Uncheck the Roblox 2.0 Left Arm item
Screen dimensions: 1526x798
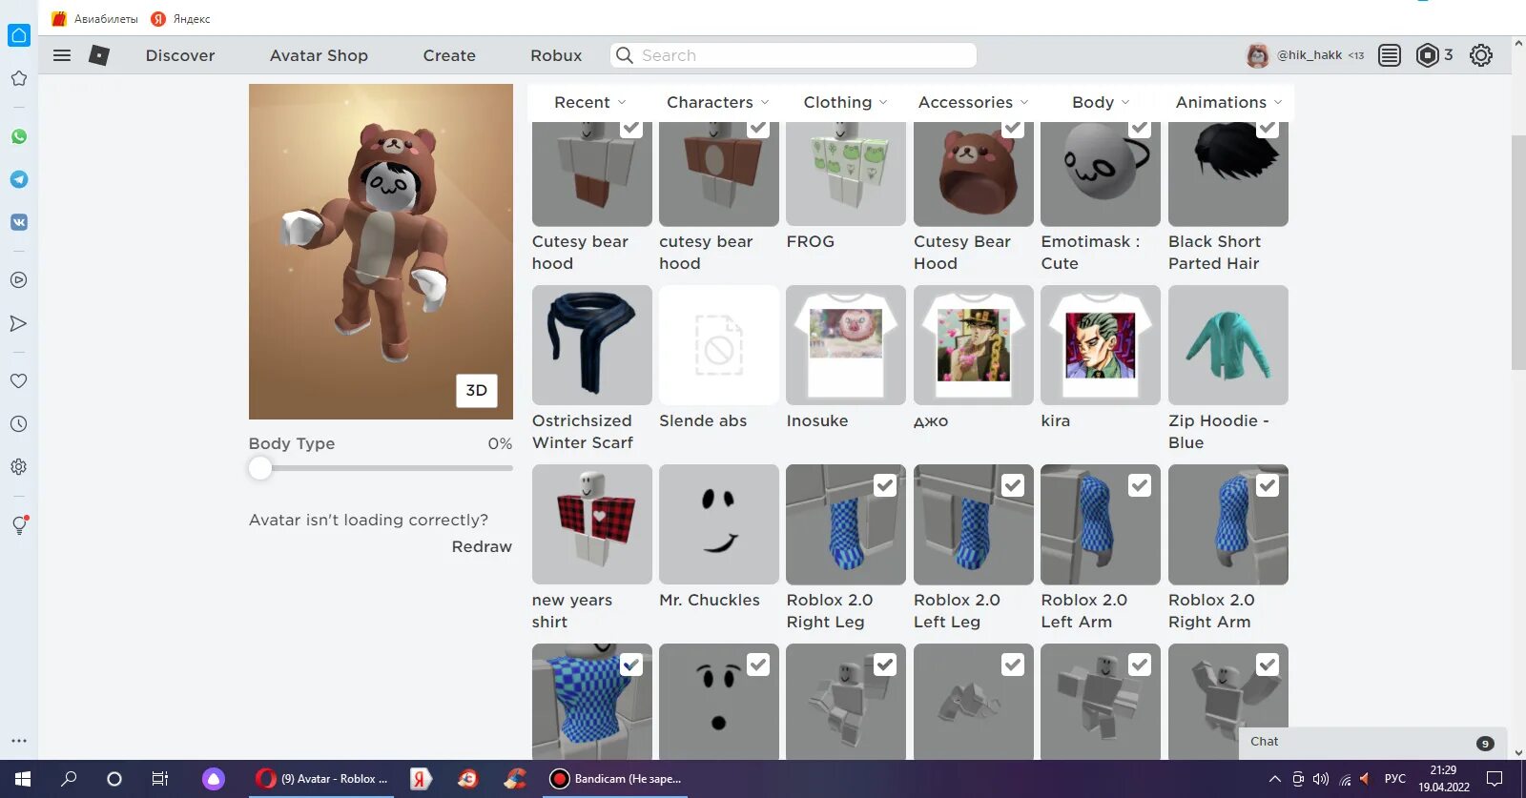[1140, 485]
